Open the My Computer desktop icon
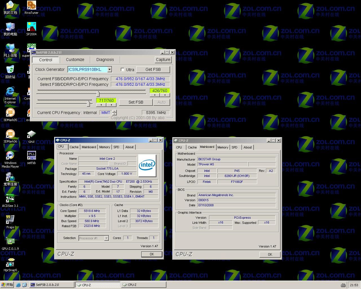This screenshot has height=289, width=361. pyautogui.click(x=10, y=29)
